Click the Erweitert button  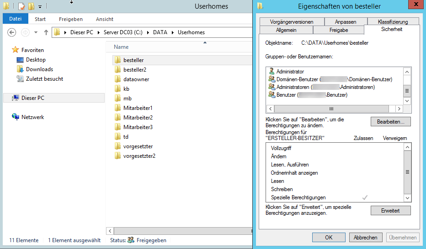coord(390,211)
